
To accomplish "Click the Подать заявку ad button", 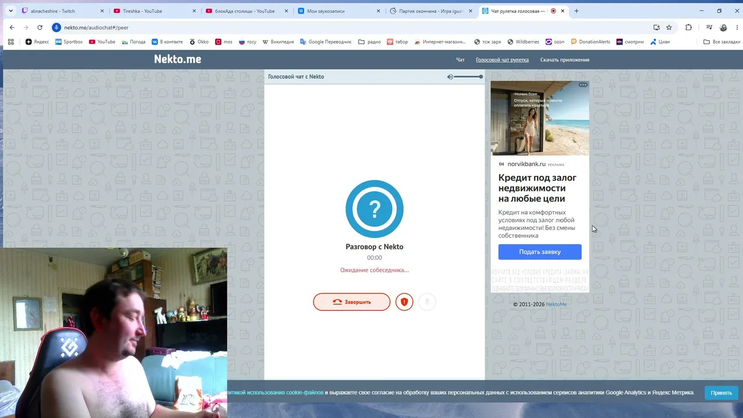I will [x=540, y=252].
